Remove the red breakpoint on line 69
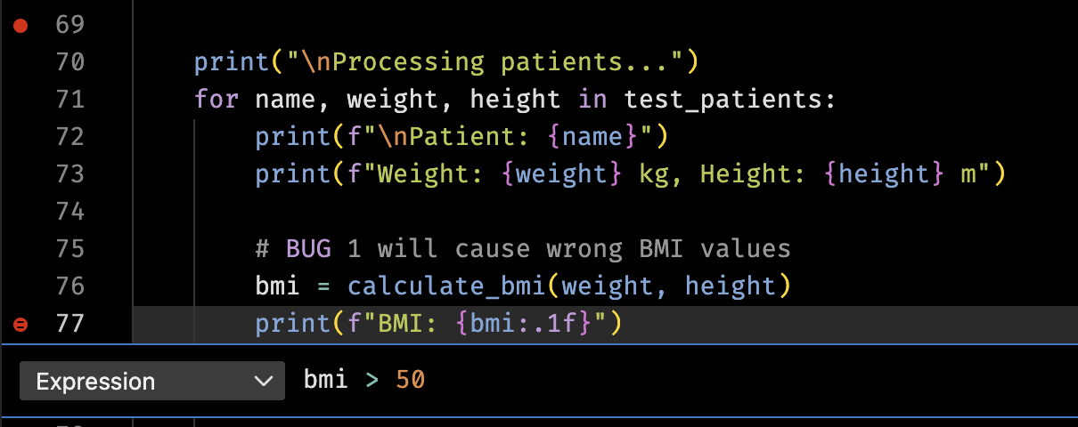This screenshot has width=1078, height=427. (x=20, y=26)
